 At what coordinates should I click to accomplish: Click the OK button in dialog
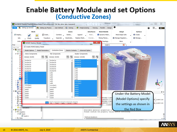tap(47, 103)
